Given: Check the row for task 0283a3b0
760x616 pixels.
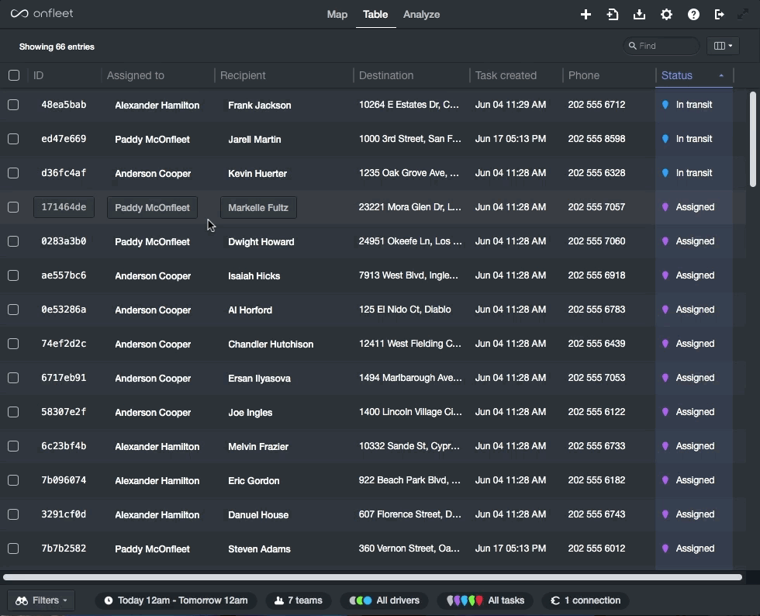Looking at the screenshot, I should [14, 241].
